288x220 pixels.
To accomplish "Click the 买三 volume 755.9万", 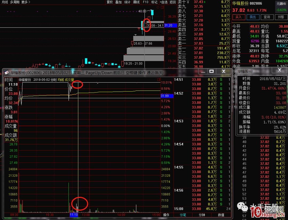I will click(x=223, y=58).
